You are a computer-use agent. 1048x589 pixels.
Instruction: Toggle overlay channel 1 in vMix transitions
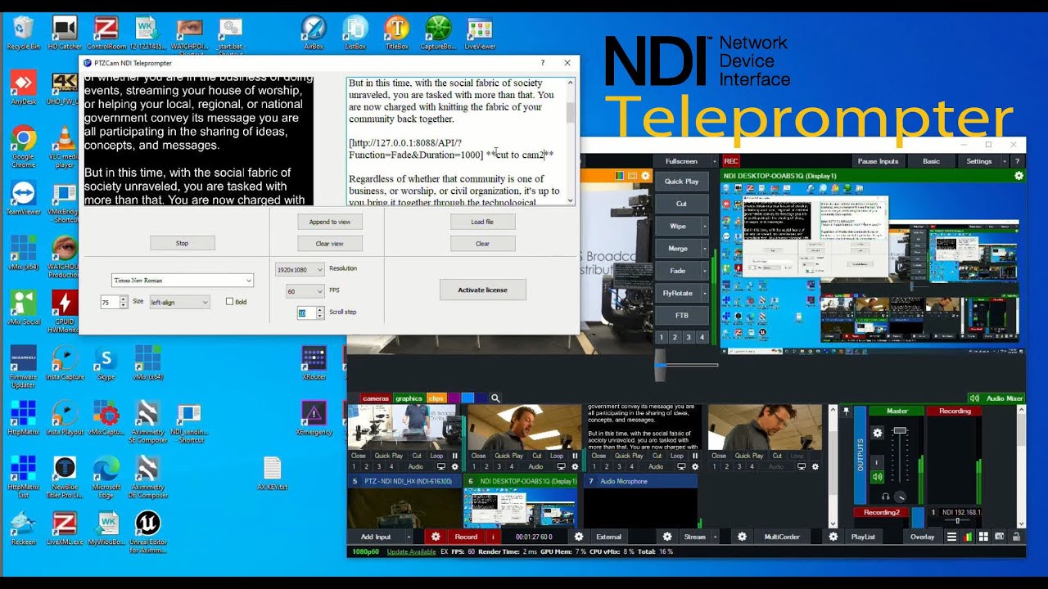coord(662,337)
